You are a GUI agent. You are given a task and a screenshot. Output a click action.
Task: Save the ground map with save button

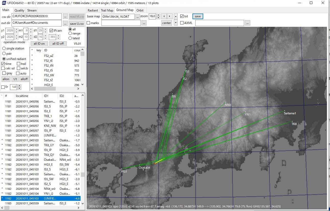(198, 16)
